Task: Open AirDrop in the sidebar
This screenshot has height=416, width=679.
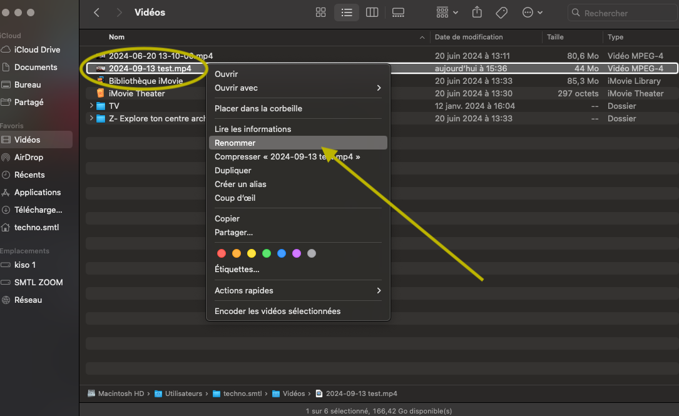Action: click(x=29, y=158)
